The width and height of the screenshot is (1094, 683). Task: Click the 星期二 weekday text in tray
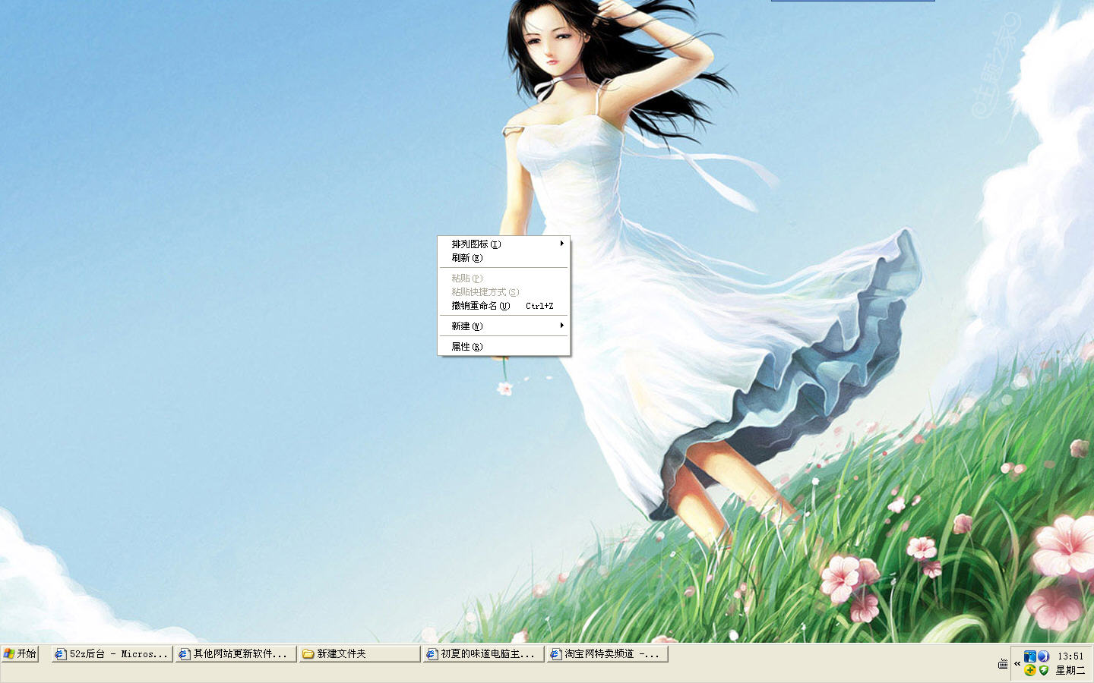tap(1070, 670)
